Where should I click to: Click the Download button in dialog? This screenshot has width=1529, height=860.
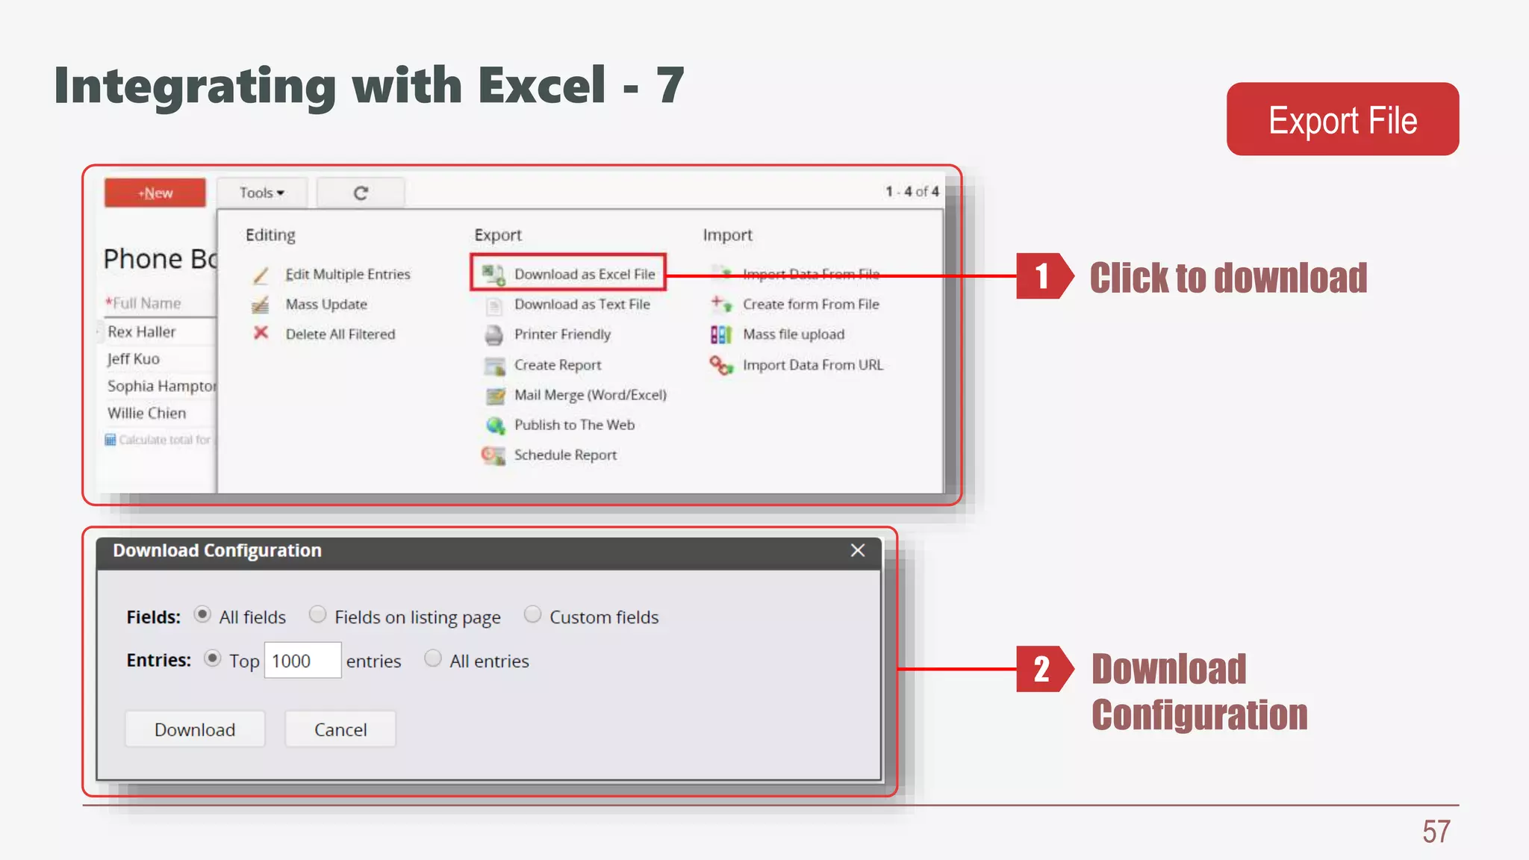[195, 729]
